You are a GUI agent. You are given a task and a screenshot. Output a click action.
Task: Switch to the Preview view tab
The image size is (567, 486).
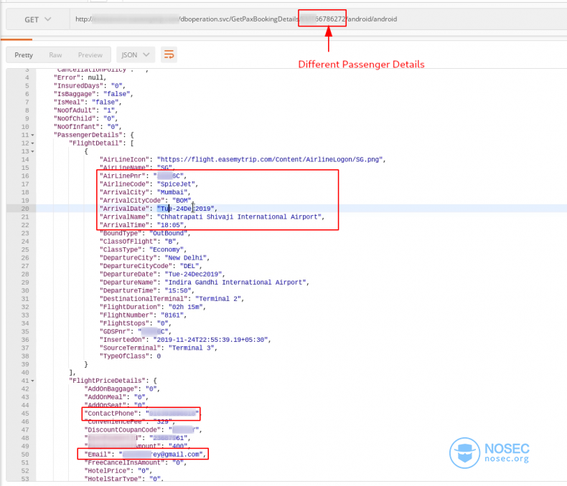(90, 55)
